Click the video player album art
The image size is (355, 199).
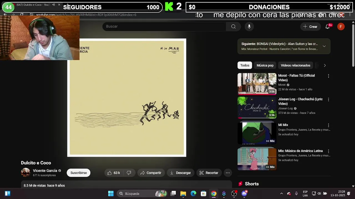[x=127, y=98]
